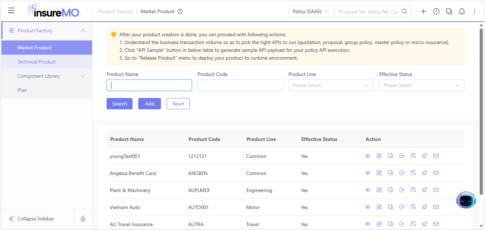Viewport: 485px width, 230px height.
Task: Click product code AUPLMEX cell
Action: (x=199, y=190)
